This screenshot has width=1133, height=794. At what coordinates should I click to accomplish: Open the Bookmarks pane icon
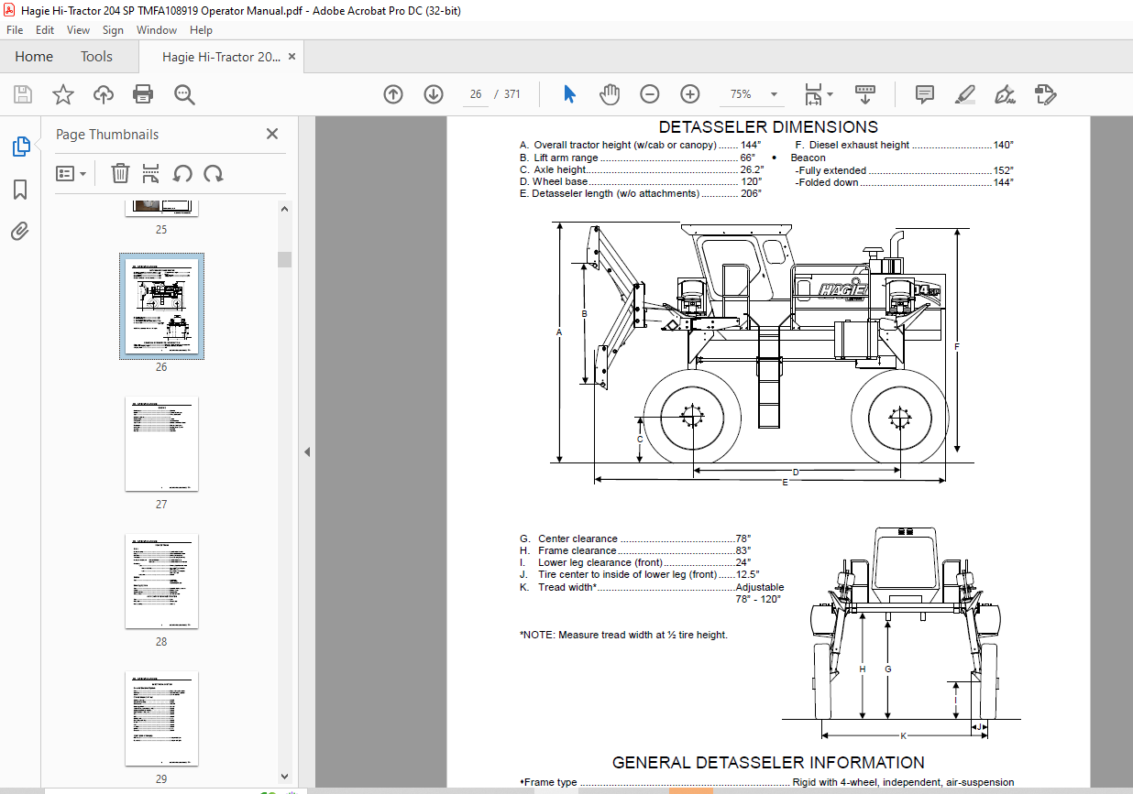(x=20, y=190)
